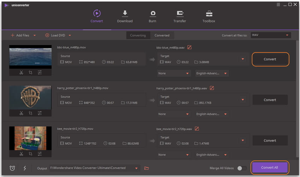Open the Toolbox section
Viewport: 300px width, 177px height.
click(x=209, y=17)
